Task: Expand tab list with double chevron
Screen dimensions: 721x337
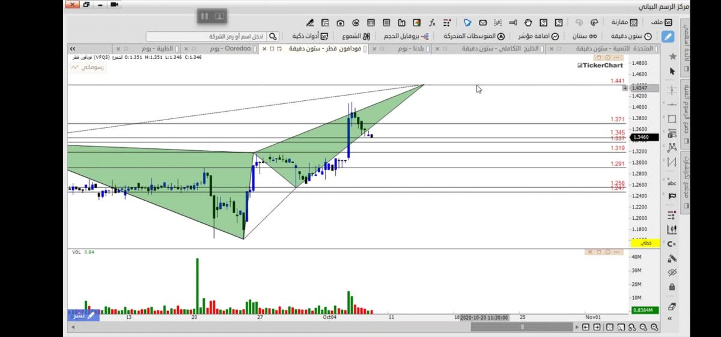Action: [x=72, y=48]
